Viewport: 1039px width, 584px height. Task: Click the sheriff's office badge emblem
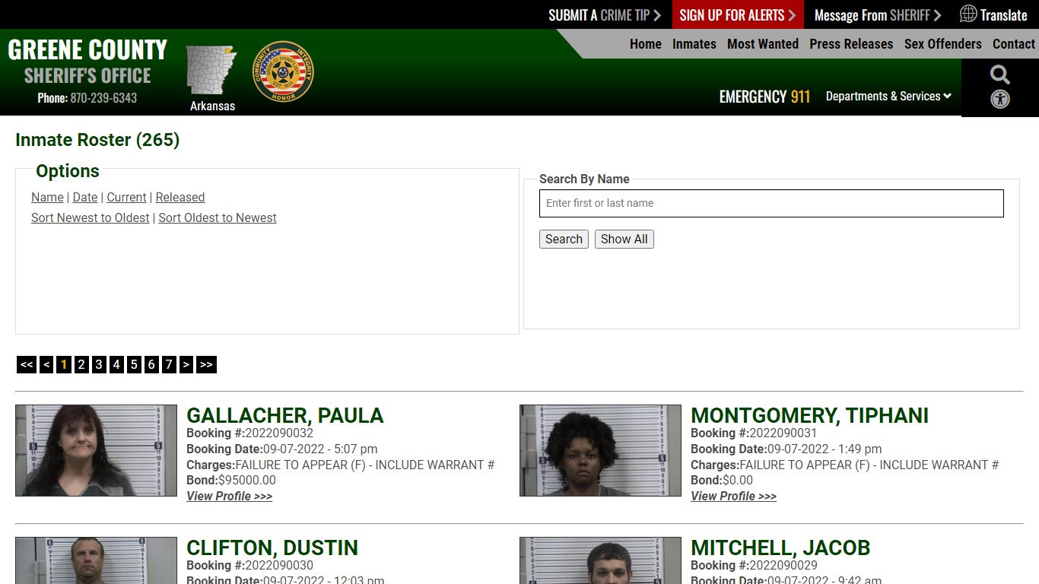tap(283, 72)
